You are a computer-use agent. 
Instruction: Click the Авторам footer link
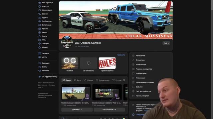[x=52, y=85]
